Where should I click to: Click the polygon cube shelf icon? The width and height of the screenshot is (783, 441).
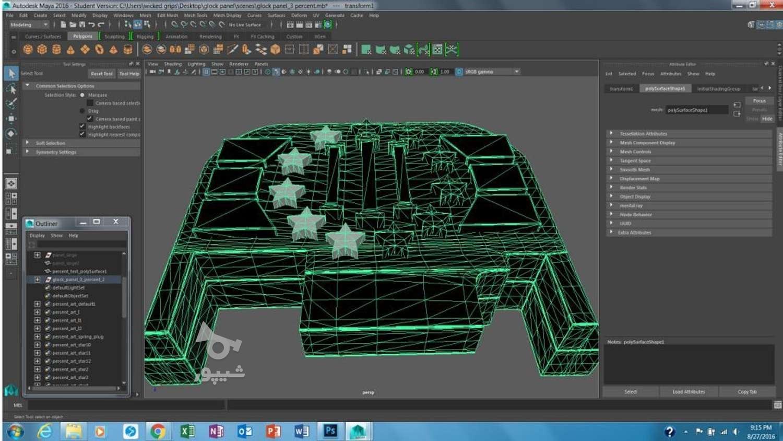(42, 50)
